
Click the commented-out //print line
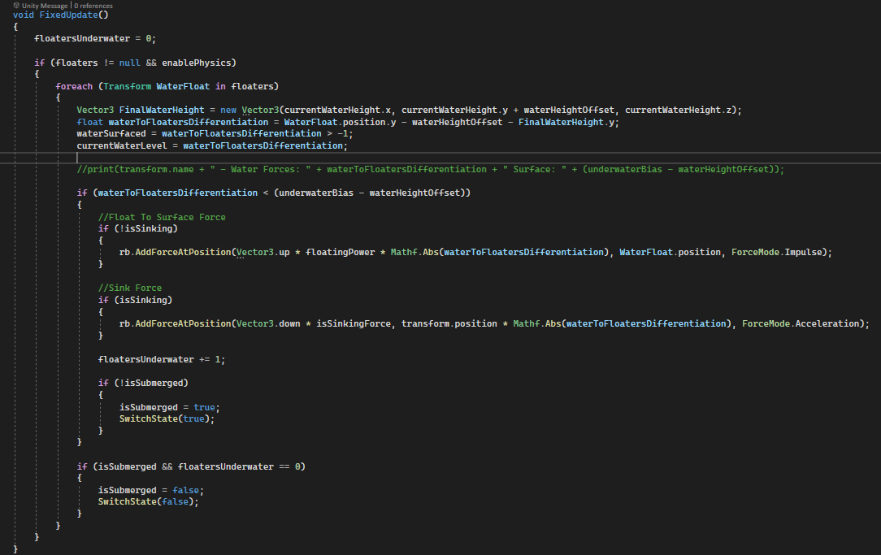click(431, 170)
